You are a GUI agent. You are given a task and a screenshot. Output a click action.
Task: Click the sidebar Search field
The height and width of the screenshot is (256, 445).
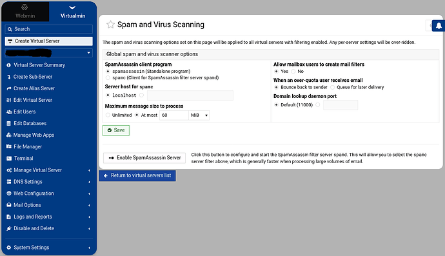(x=49, y=29)
